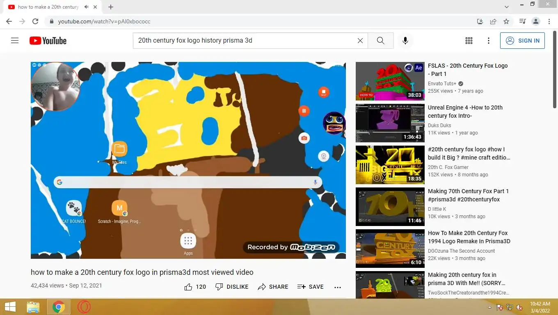Click the SIGN IN button
The height and width of the screenshot is (315, 558).
522,41
